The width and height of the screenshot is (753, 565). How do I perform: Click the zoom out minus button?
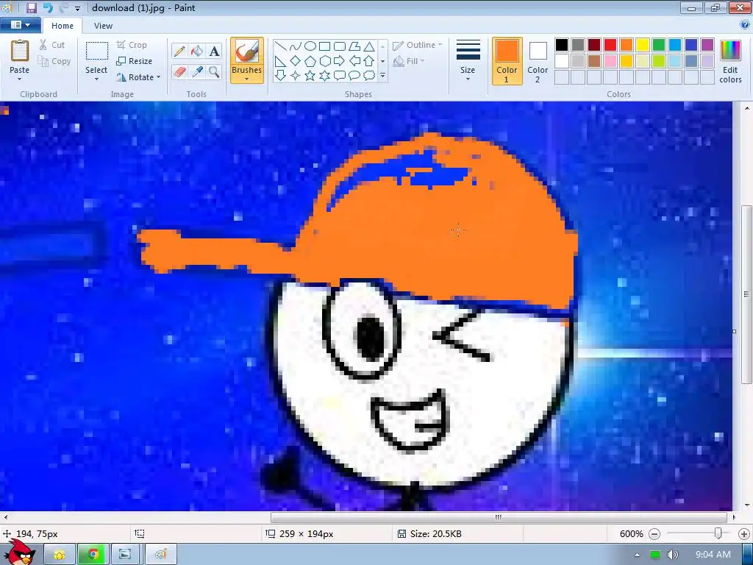(x=654, y=534)
